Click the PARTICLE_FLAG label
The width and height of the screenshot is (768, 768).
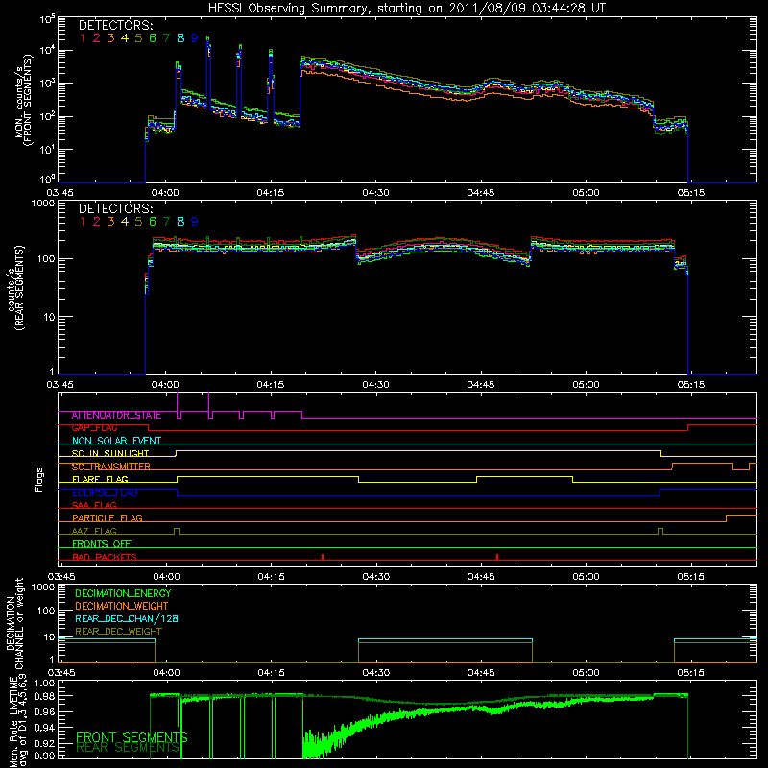[x=108, y=517]
